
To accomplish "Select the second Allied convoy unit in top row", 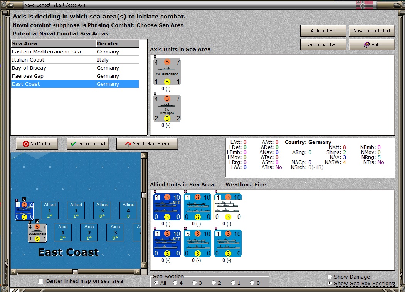I will point(197,207).
